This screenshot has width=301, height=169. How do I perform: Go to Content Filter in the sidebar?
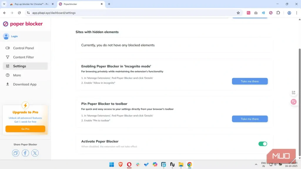point(24,57)
